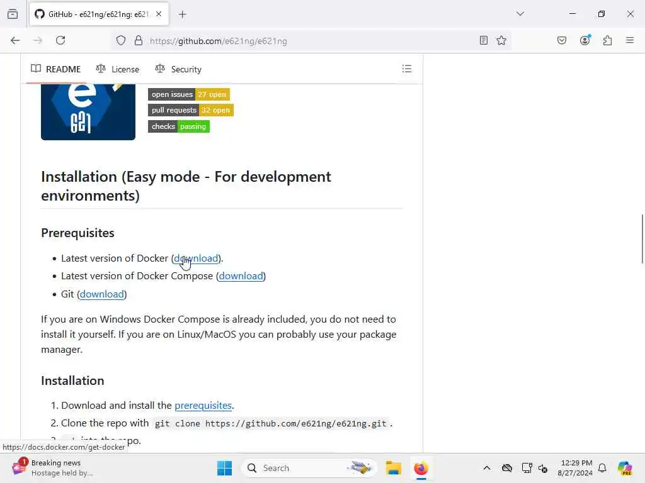The image size is (645, 483).
Task: Open Firefox application menu
Action: click(x=630, y=40)
